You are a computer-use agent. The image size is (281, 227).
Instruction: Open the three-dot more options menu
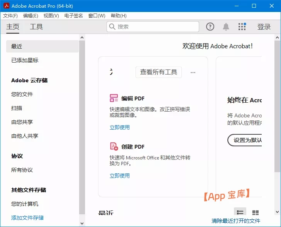pos(193,73)
